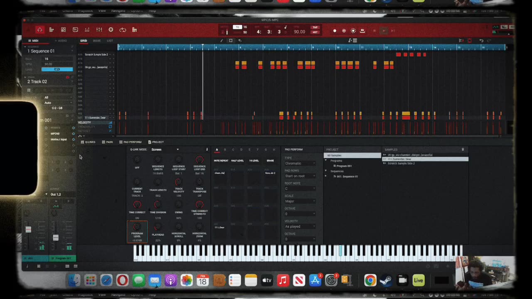Open the MPC main mode home icon
This screenshot has width=532, height=299.
pyautogui.click(x=39, y=30)
